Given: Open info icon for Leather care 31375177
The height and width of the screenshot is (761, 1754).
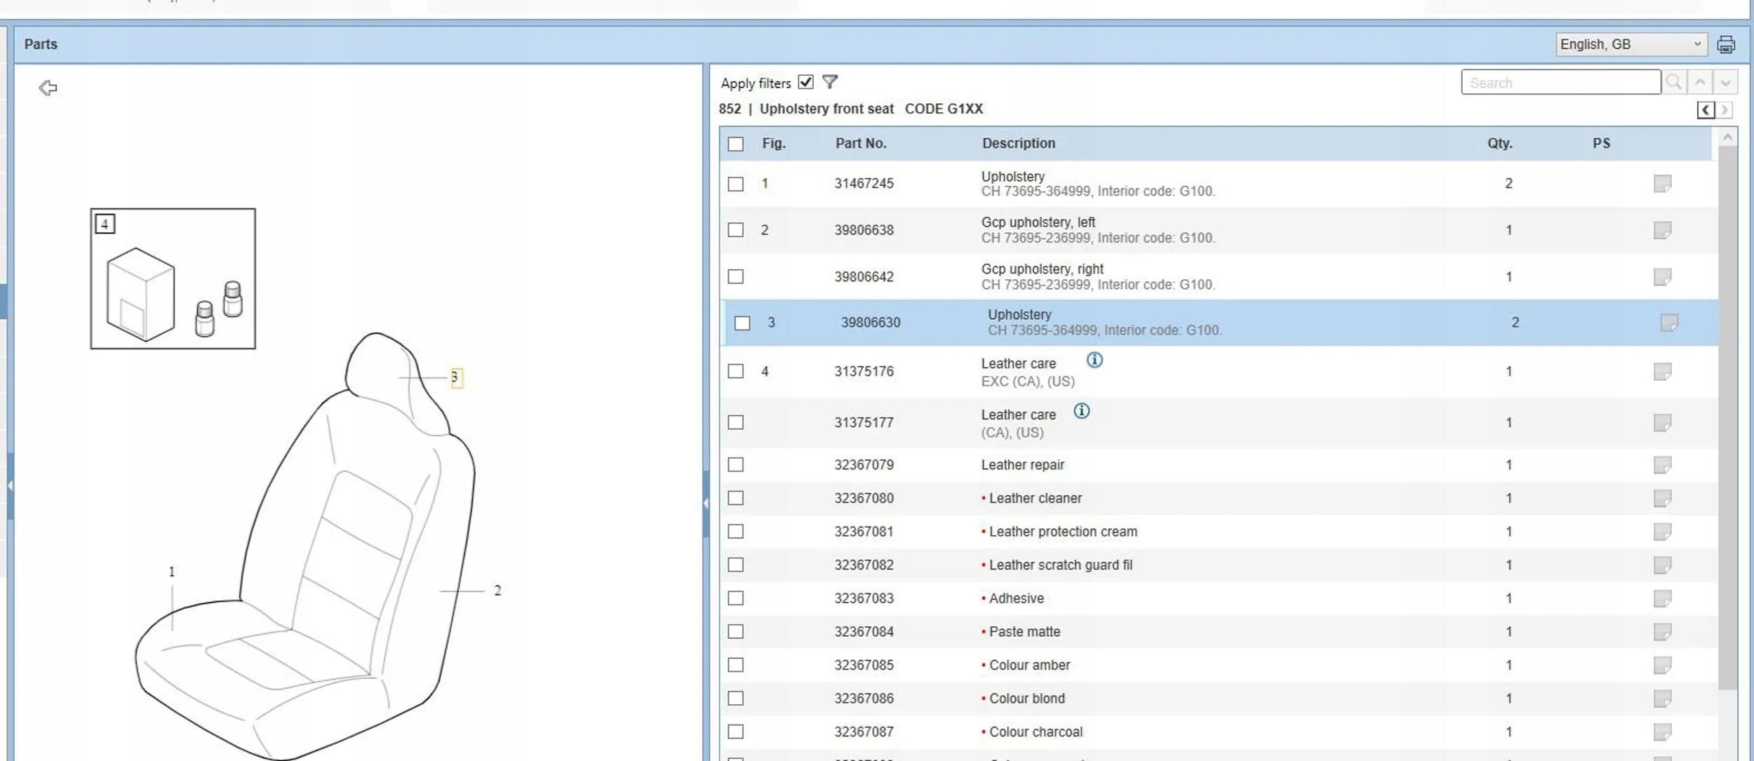Looking at the screenshot, I should tap(1081, 412).
